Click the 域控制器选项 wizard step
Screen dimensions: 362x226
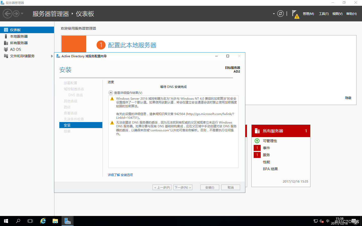74,89
